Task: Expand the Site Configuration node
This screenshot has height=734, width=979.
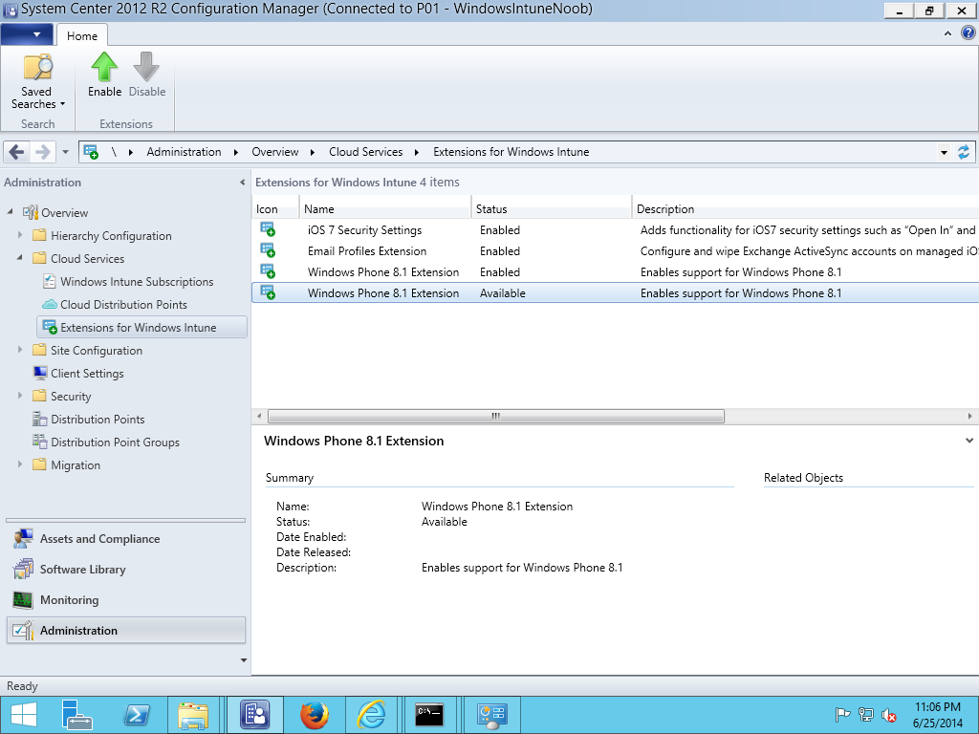Action: click(x=20, y=350)
